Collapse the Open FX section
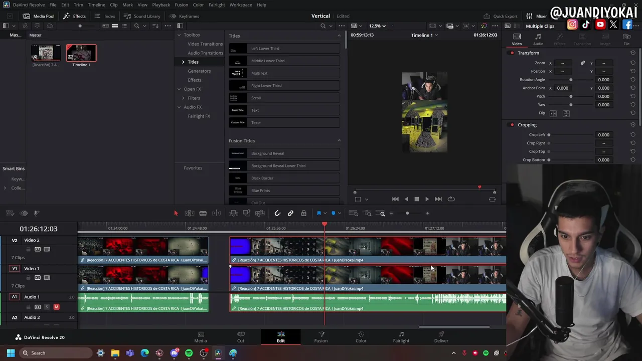The width and height of the screenshot is (642, 361). [179, 89]
